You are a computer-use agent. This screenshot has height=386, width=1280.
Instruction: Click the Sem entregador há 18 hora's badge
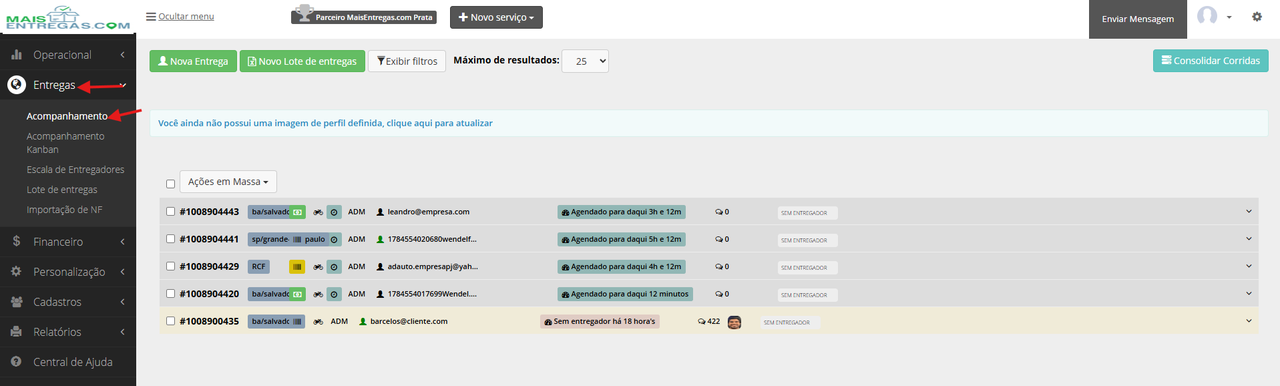coord(600,322)
